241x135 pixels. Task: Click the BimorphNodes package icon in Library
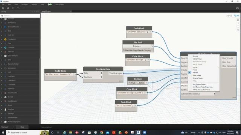[x=5, y=27]
